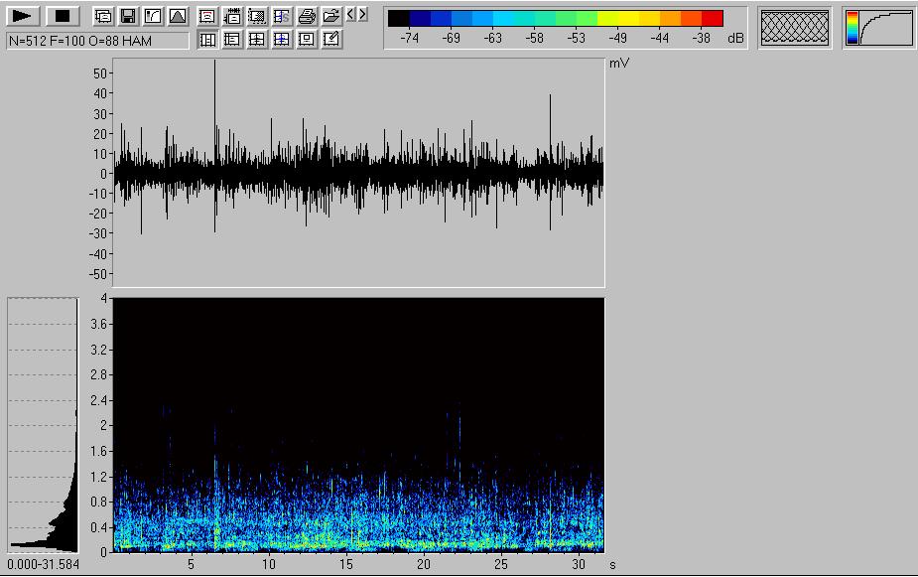Click the color mapping curve button
Image resolution: width=918 pixels, height=577 pixels.
[x=879, y=27]
